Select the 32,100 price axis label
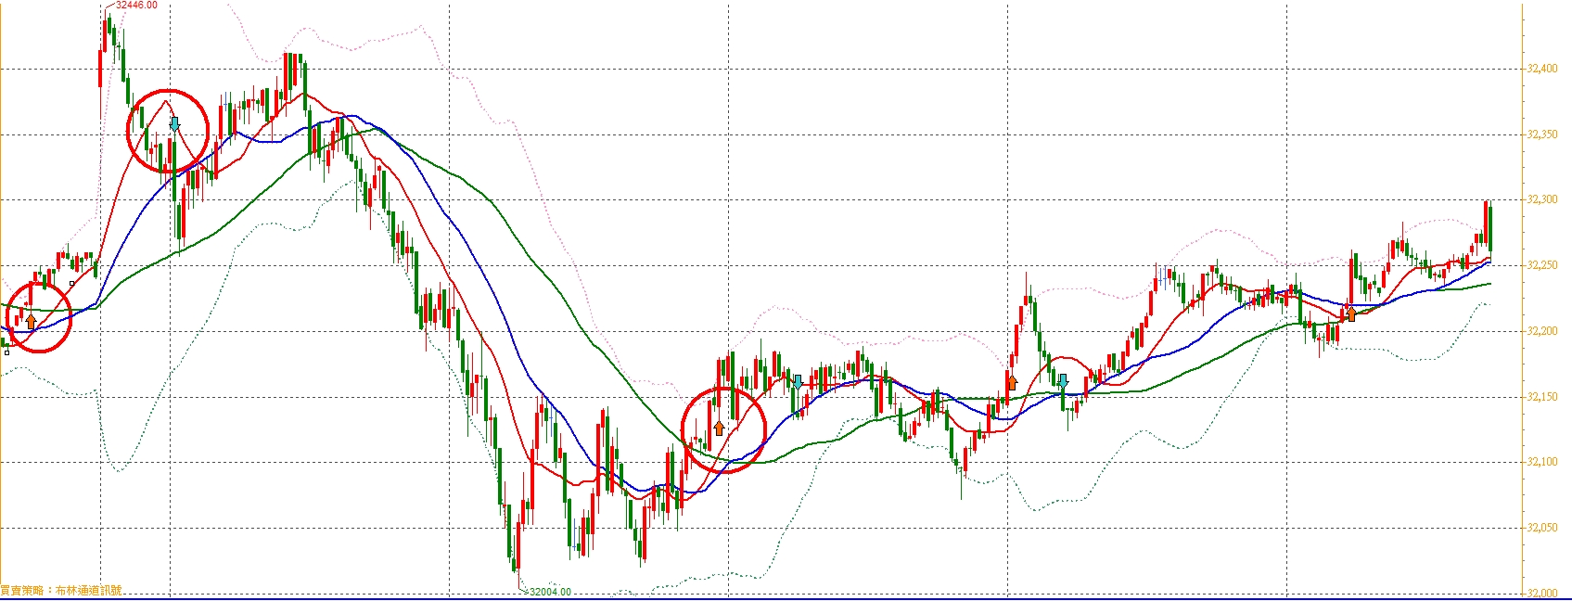 [x=1541, y=462]
